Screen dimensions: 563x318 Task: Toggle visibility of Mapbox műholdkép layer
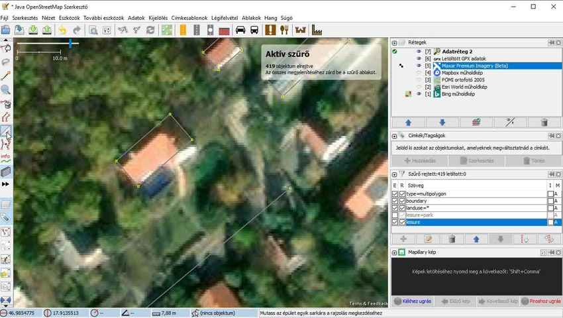[419, 73]
